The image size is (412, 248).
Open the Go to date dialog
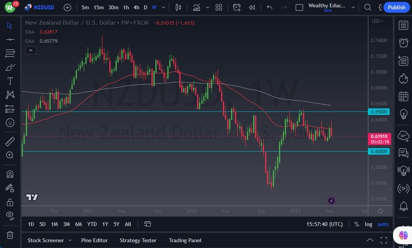coord(147,224)
